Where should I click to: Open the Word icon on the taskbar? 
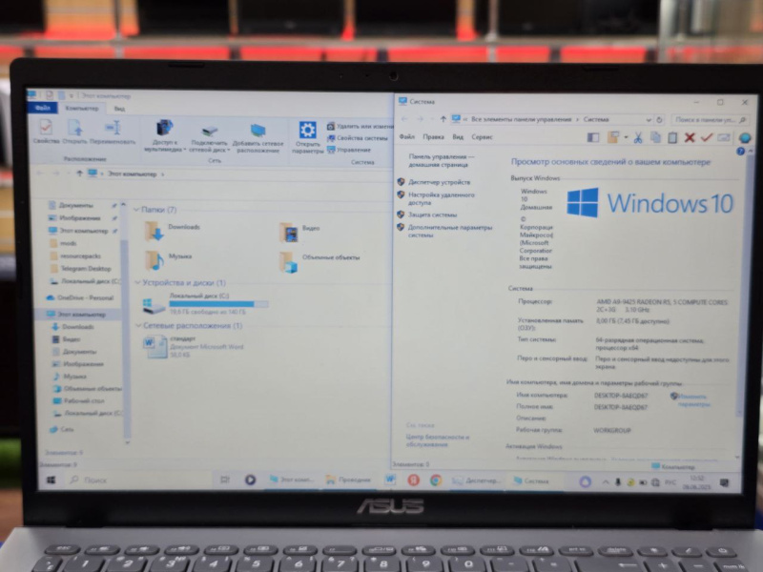click(390, 480)
